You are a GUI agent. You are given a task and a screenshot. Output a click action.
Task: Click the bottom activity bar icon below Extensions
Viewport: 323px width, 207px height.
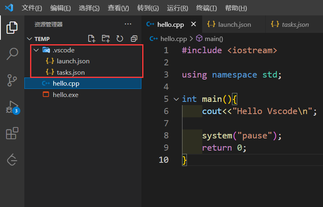(12, 160)
